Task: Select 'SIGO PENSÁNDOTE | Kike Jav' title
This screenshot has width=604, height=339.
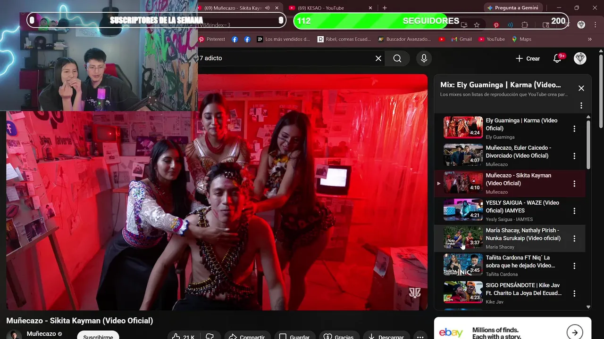Action: pyautogui.click(x=524, y=289)
